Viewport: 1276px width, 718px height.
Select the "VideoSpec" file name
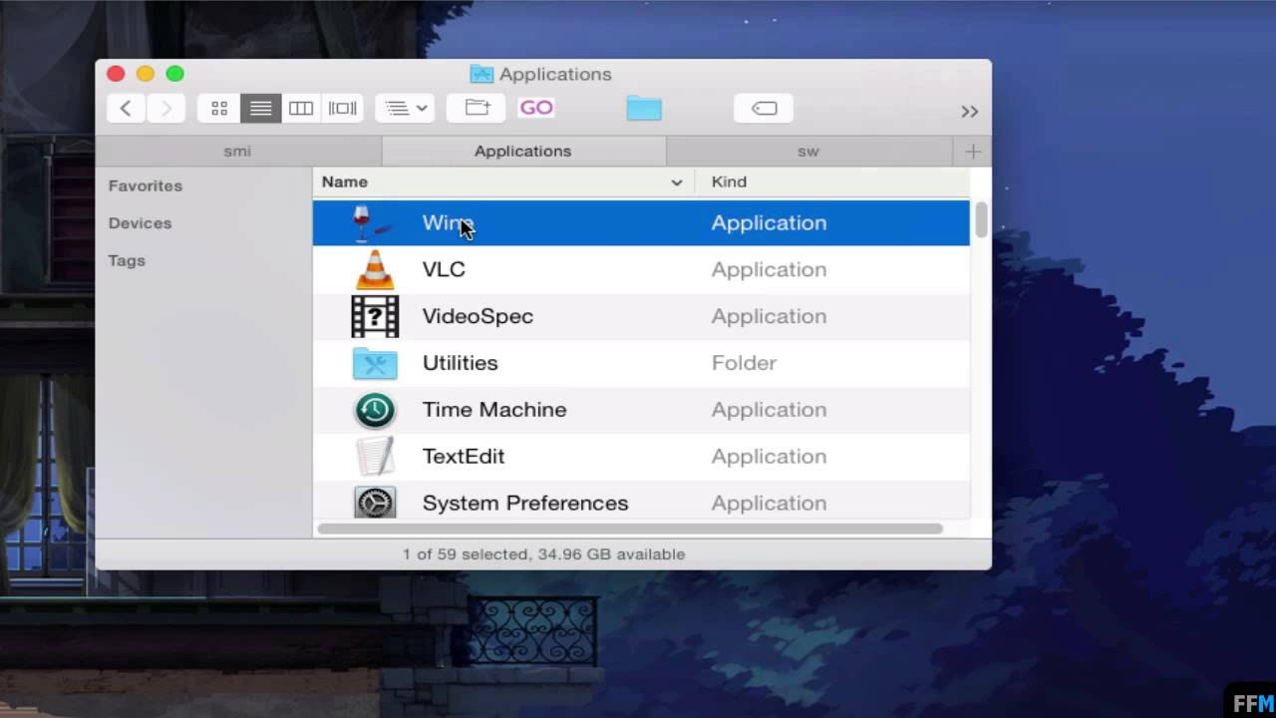(x=478, y=316)
